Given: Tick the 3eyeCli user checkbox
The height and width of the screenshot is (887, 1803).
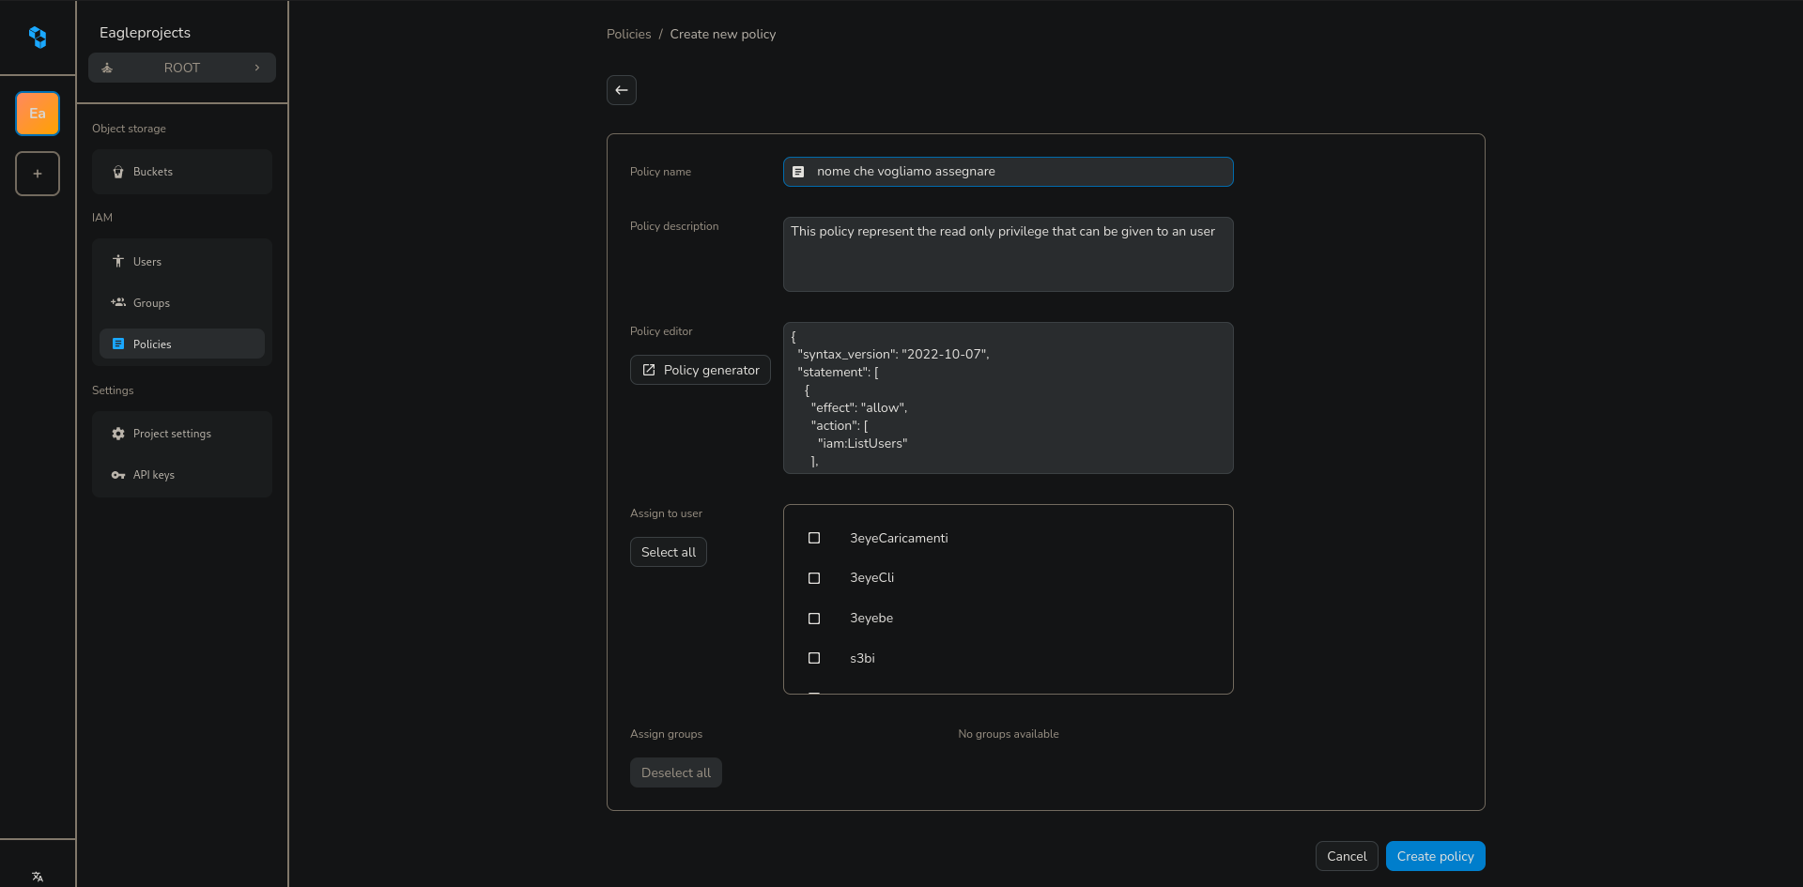Looking at the screenshot, I should 814,578.
